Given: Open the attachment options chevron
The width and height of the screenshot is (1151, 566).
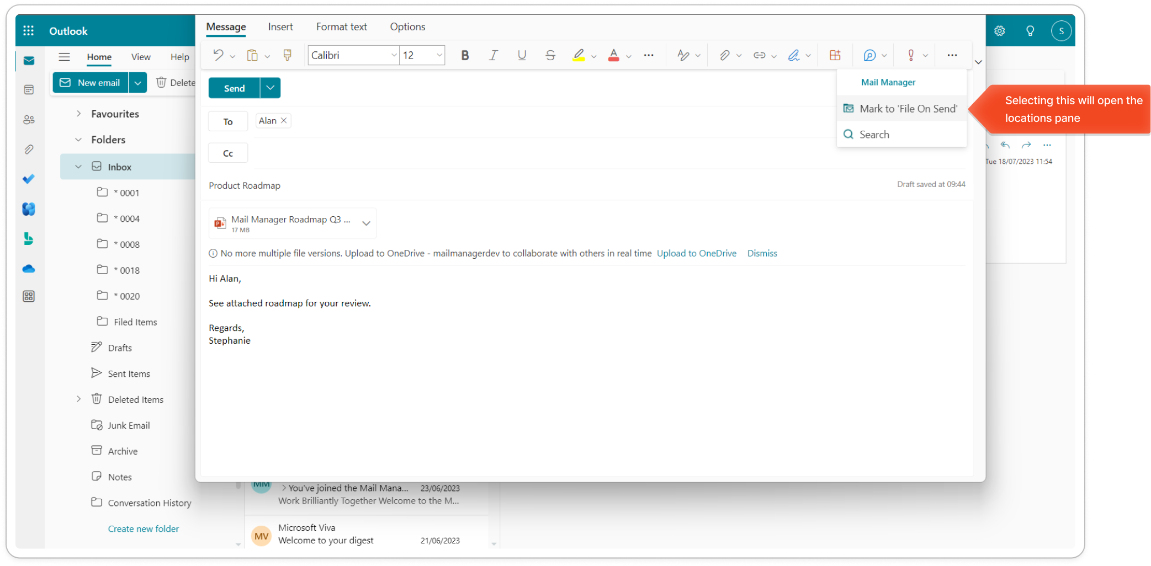Looking at the screenshot, I should click(x=366, y=223).
